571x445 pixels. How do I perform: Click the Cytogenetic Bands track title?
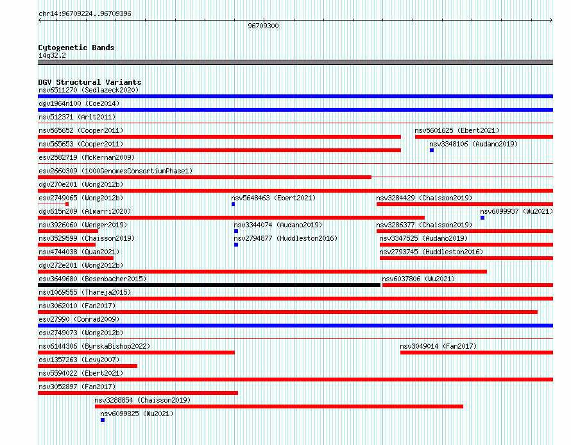coord(76,48)
